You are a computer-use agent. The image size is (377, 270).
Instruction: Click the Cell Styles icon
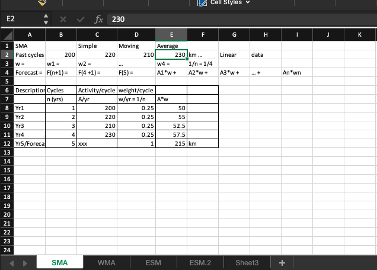point(202,2)
